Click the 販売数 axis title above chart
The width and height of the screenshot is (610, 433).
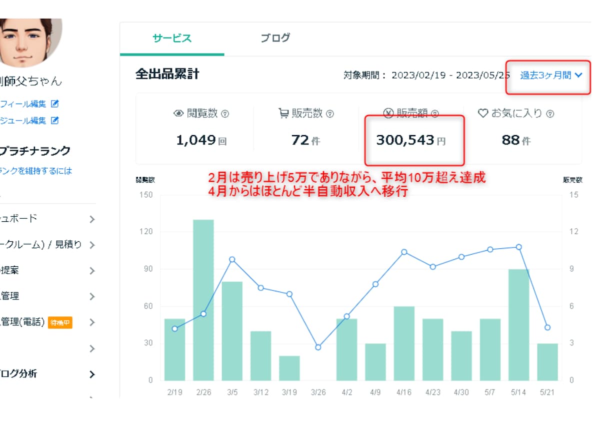pyautogui.click(x=572, y=180)
